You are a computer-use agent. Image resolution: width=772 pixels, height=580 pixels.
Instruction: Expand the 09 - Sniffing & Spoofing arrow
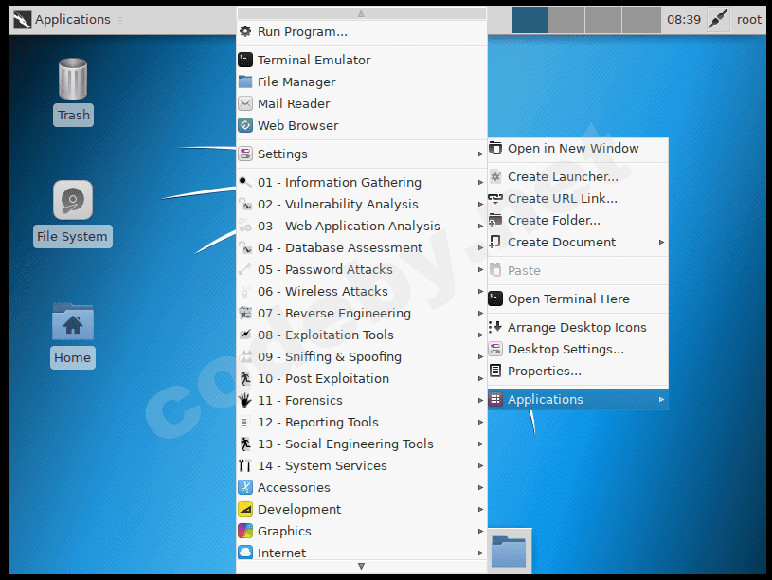[x=480, y=356]
